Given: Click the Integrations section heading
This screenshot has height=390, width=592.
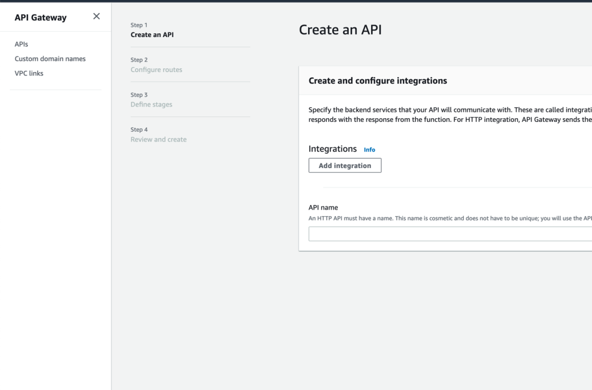Looking at the screenshot, I should (332, 149).
